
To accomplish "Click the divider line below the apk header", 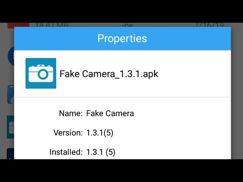I will click(122, 97).
